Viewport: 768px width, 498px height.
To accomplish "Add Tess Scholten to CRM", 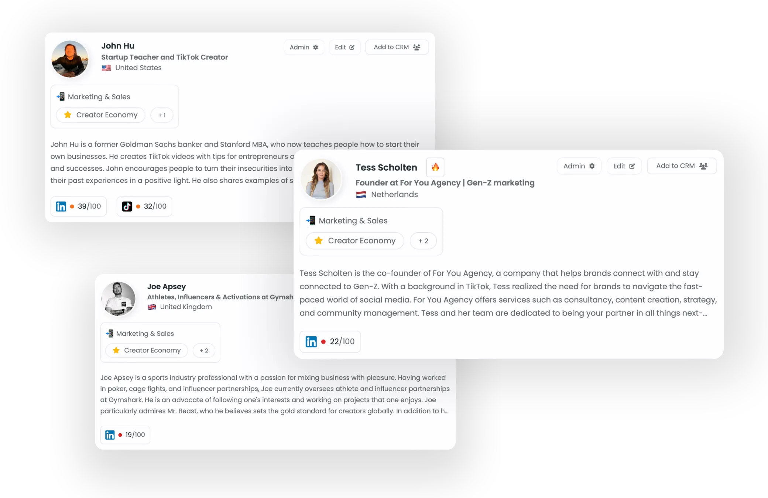I will pyautogui.click(x=682, y=166).
